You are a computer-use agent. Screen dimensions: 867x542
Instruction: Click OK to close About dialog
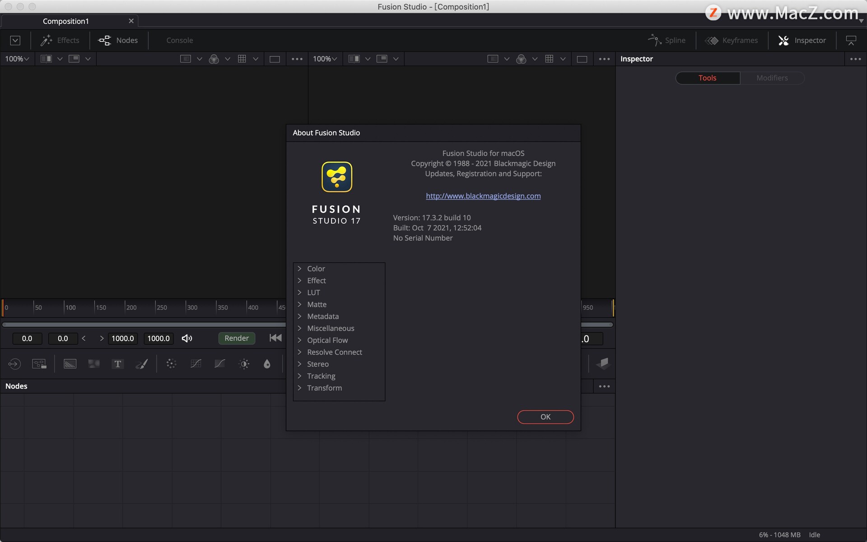[x=545, y=417]
